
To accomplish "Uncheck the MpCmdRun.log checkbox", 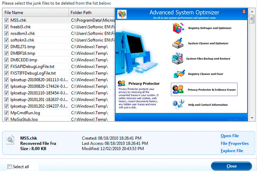I will 6,113.
